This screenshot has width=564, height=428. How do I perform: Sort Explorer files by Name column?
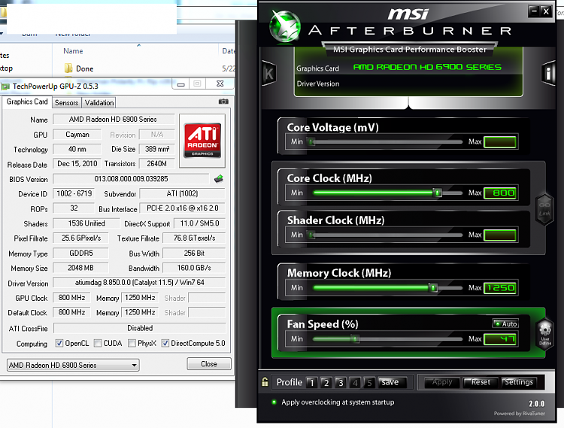point(73,51)
